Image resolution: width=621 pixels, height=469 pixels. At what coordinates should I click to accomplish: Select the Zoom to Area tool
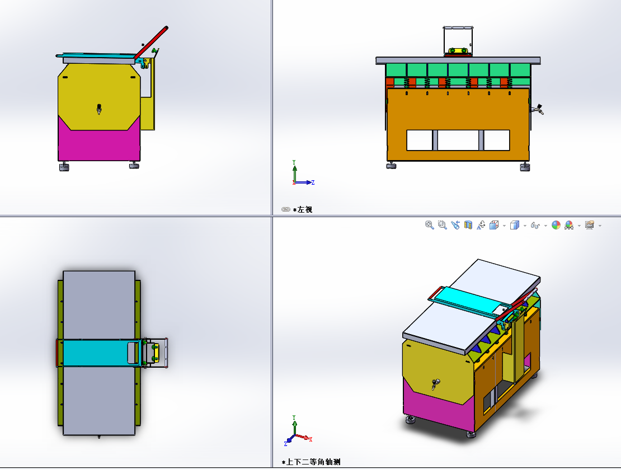coord(443,225)
